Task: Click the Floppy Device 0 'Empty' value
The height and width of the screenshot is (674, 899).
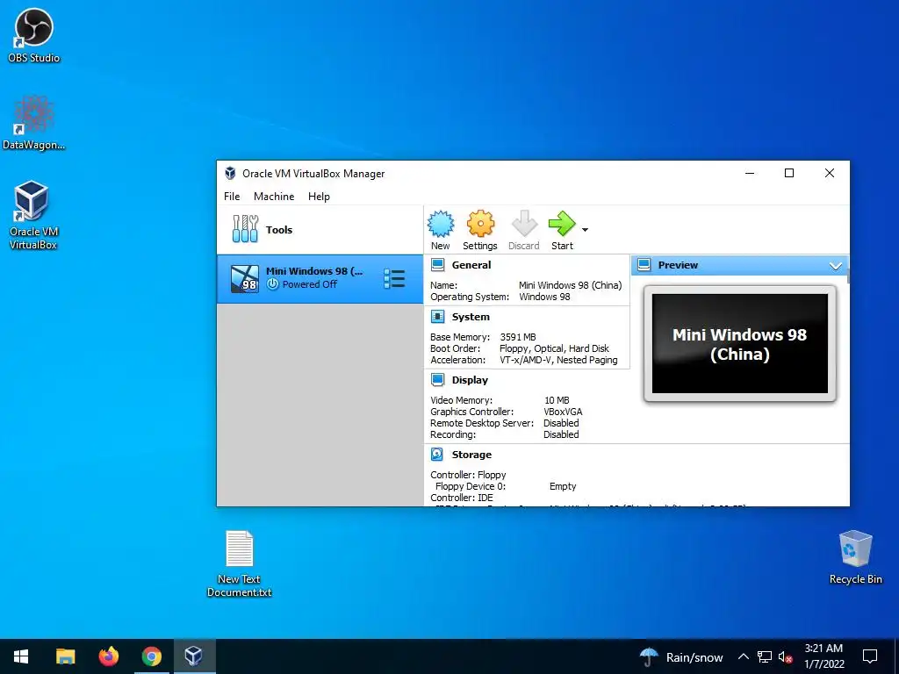Action: pos(563,486)
